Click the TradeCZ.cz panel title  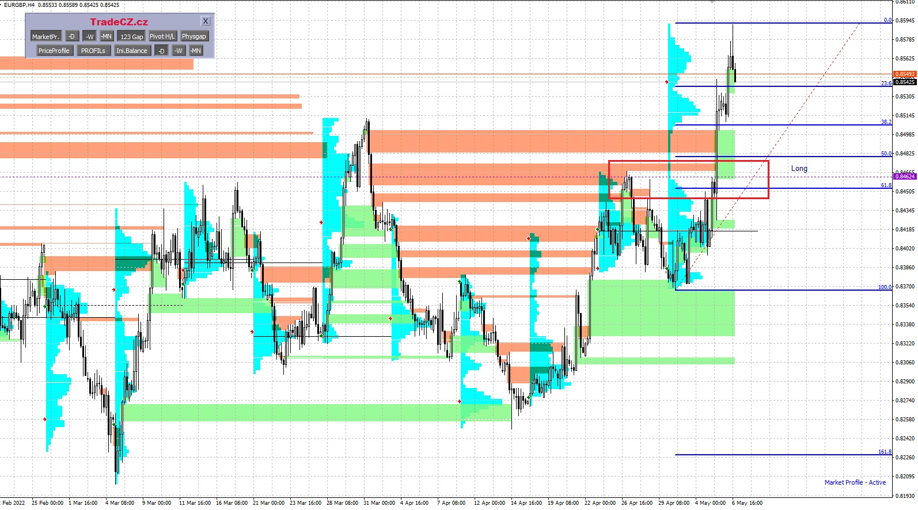pyautogui.click(x=119, y=22)
